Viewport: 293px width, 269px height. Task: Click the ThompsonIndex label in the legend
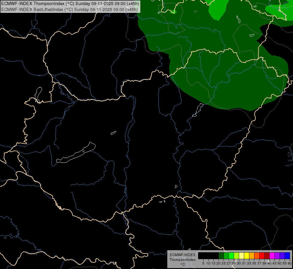point(183,260)
